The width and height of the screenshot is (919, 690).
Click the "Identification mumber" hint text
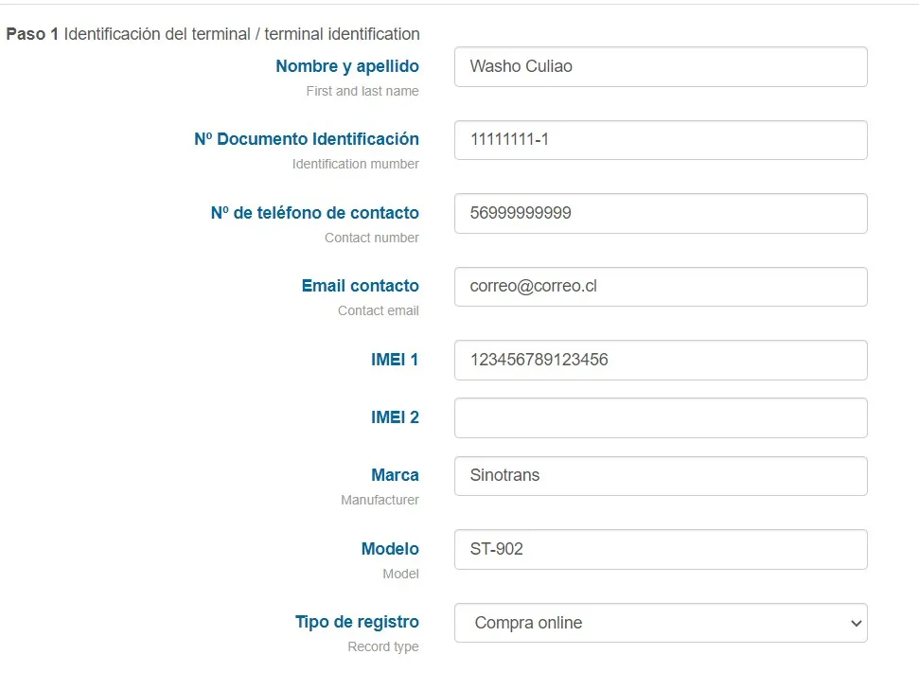(x=355, y=164)
